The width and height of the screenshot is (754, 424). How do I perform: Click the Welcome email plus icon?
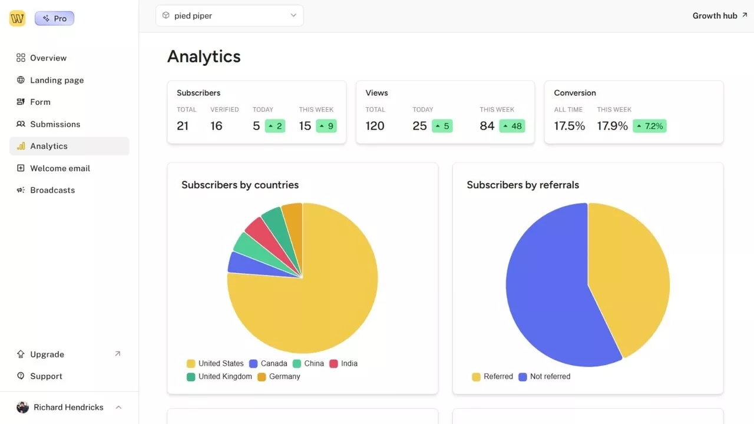click(x=21, y=168)
